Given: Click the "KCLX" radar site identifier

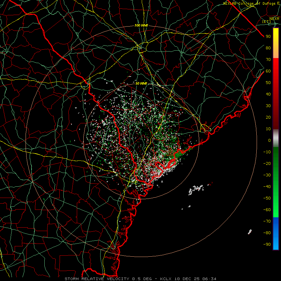Looking at the screenshot, I should pyautogui.click(x=166, y=279).
